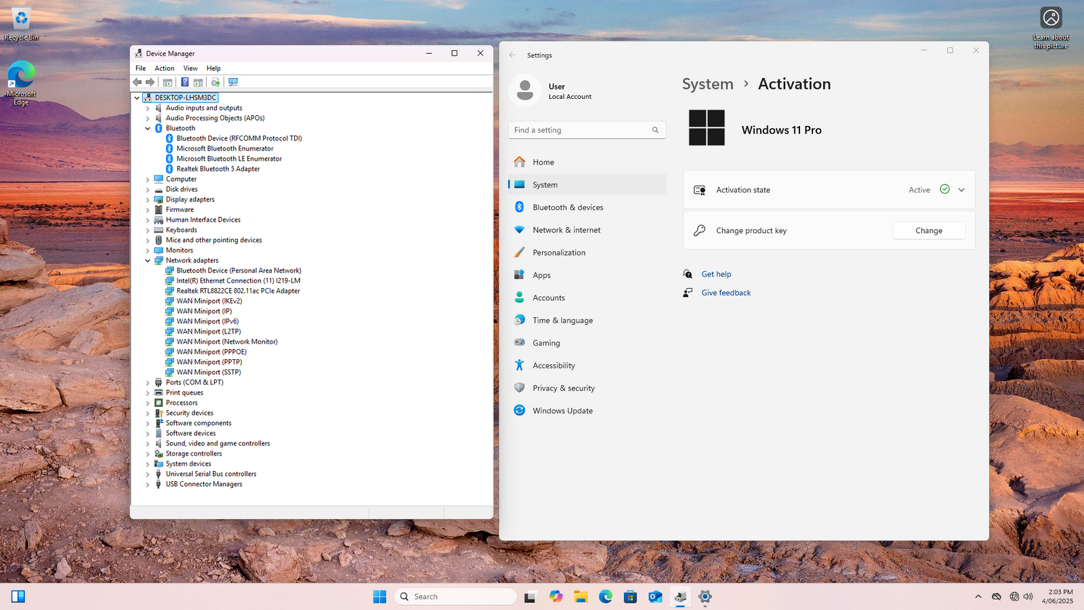Click the Settings back arrow
Viewport: 1084px width, 610px height.
(513, 55)
